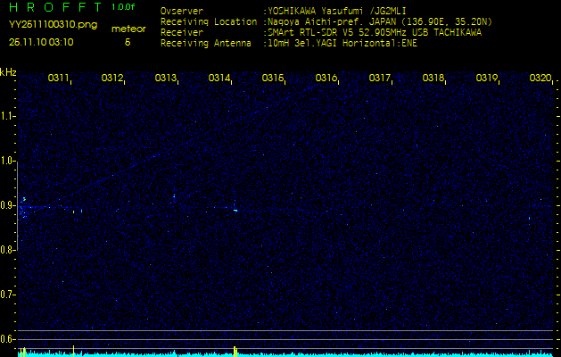Screen dimensions: 561x357
Task: Click the yellow spike below 0314
Action: pyautogui.click(x=234, y=350)
